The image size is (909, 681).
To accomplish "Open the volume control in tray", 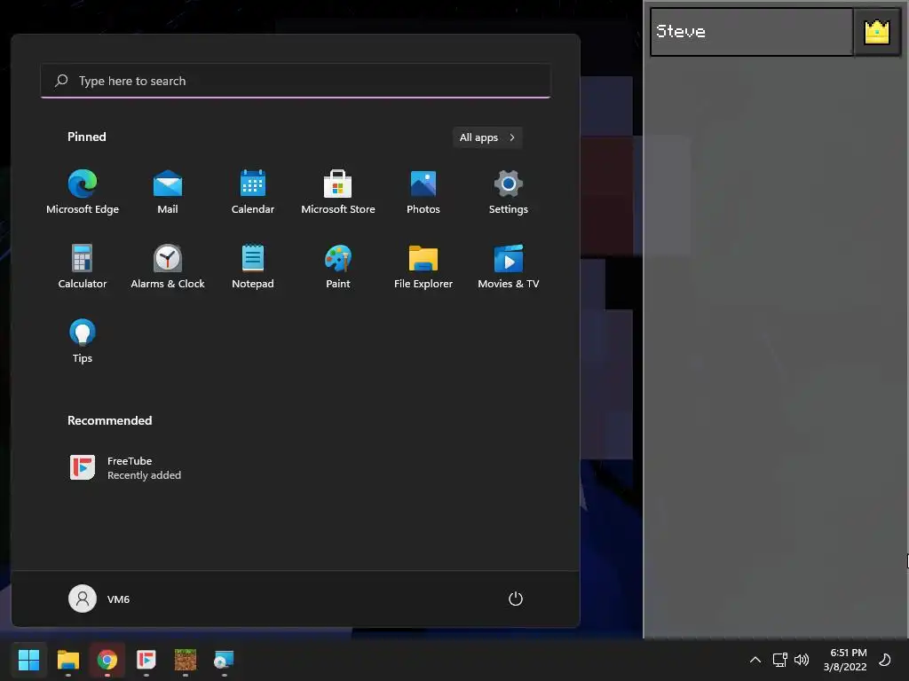I will click(802, 660).
